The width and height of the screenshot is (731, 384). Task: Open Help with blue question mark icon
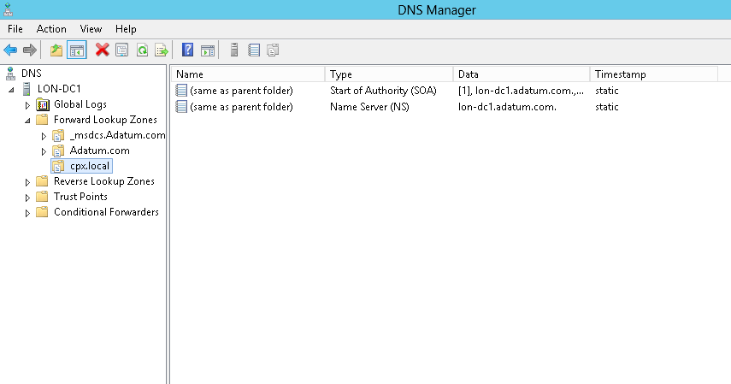187,50
